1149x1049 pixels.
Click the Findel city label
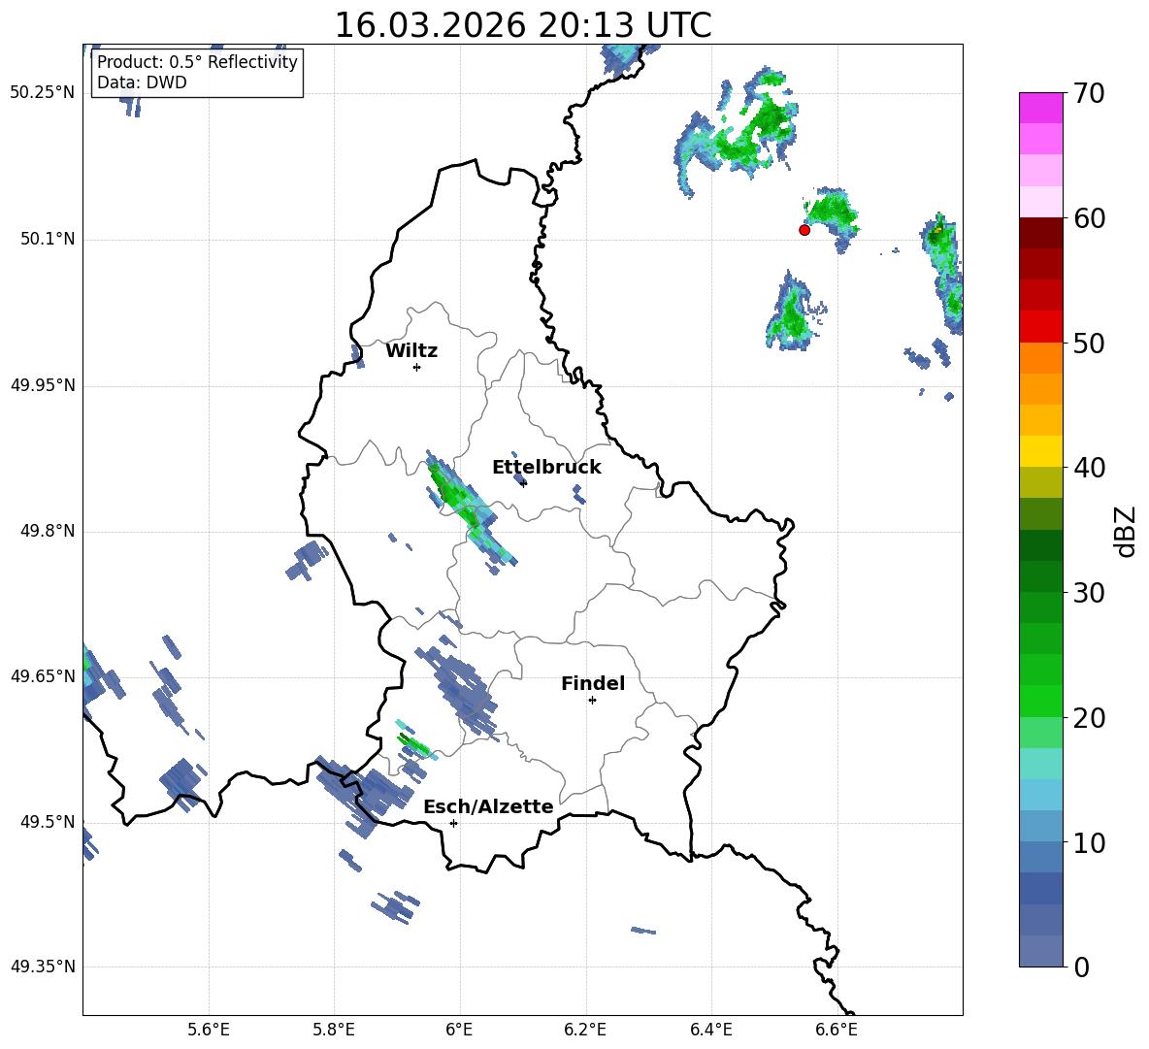[x=593, y=683]
